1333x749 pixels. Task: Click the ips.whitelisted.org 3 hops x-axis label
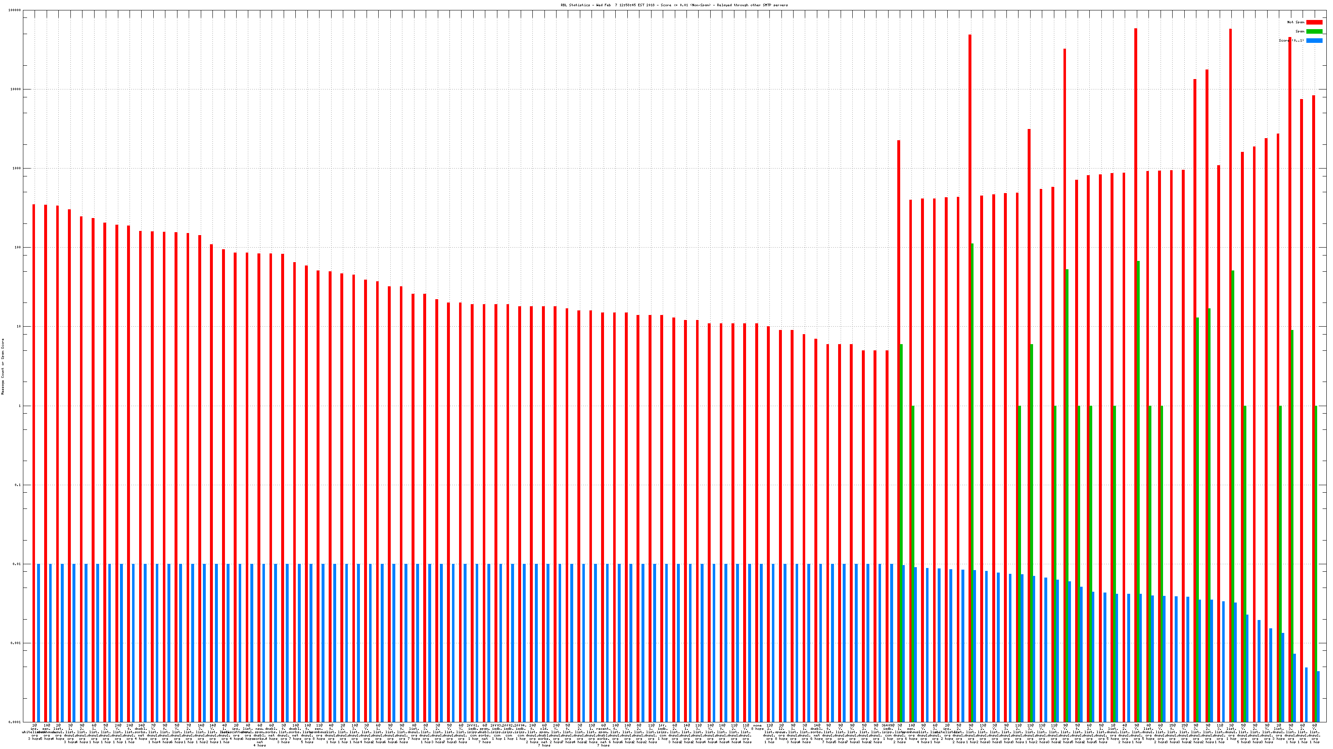click(35, 732)
